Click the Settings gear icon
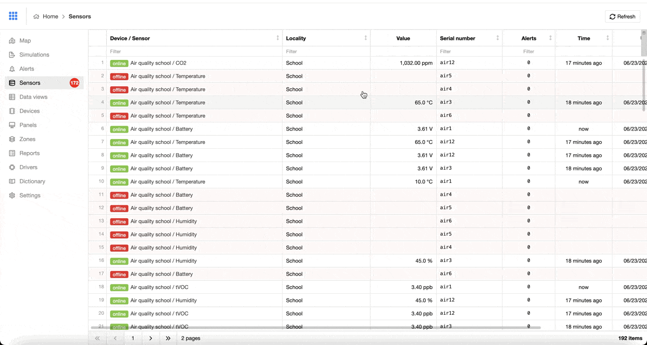This screenshot has height=345, width=647. coord(12,196)
